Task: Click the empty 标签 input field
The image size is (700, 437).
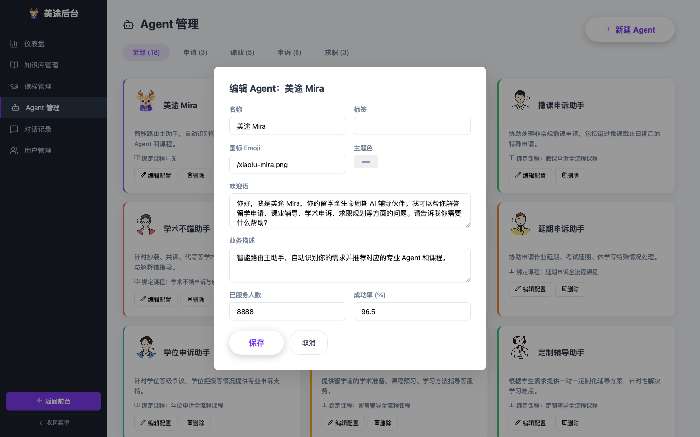Action: pyautogui.click(x=412, y=126)
